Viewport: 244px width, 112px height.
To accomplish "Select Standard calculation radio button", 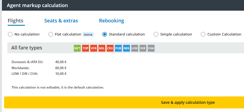I will click(x=104, y=34).
